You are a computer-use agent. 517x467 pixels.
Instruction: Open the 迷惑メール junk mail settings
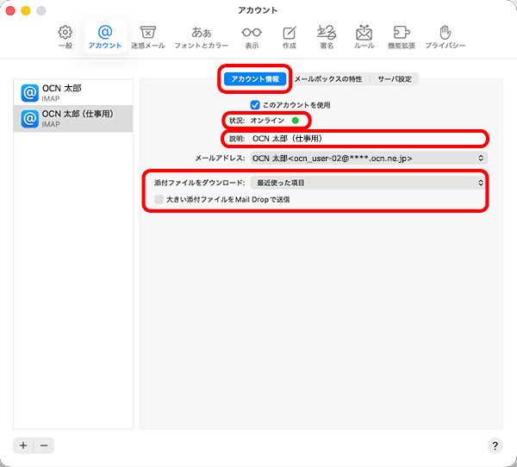148,36
